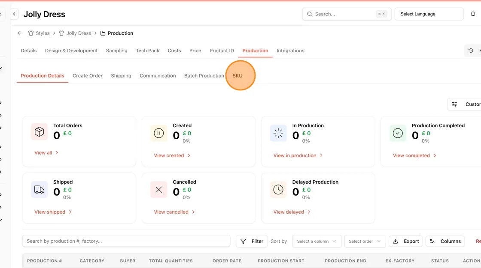Switch to the Sampling tab
Viewport: 481px width, 268px height.
[x=116, y=51]
